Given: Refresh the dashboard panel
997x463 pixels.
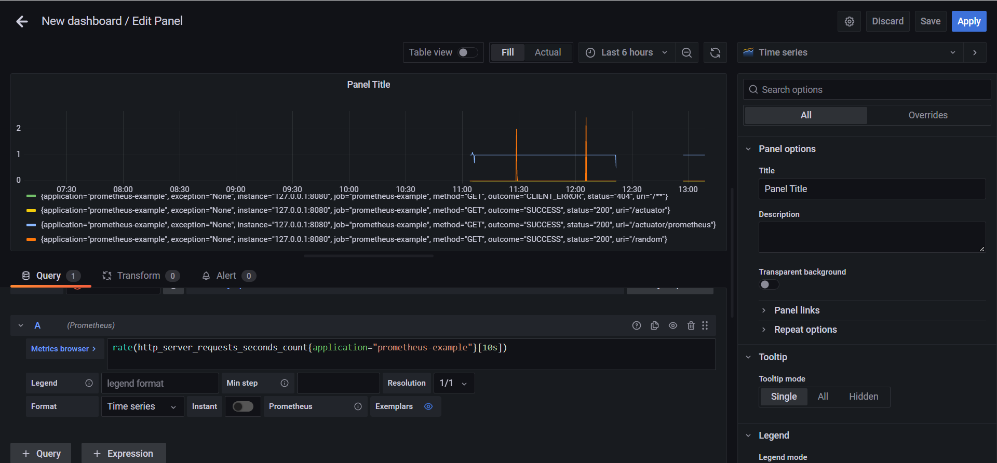Looking at the screenshot, I should (715, 52).
